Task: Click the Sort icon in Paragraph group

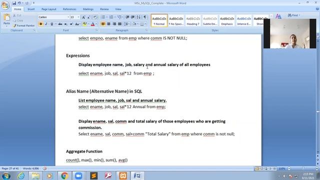Action: [x=138, y=17]
